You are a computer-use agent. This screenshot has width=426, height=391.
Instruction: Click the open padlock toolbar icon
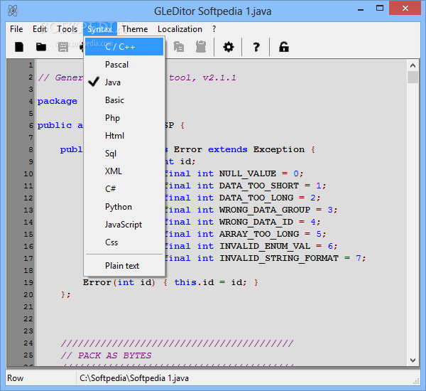click(283, 47)
